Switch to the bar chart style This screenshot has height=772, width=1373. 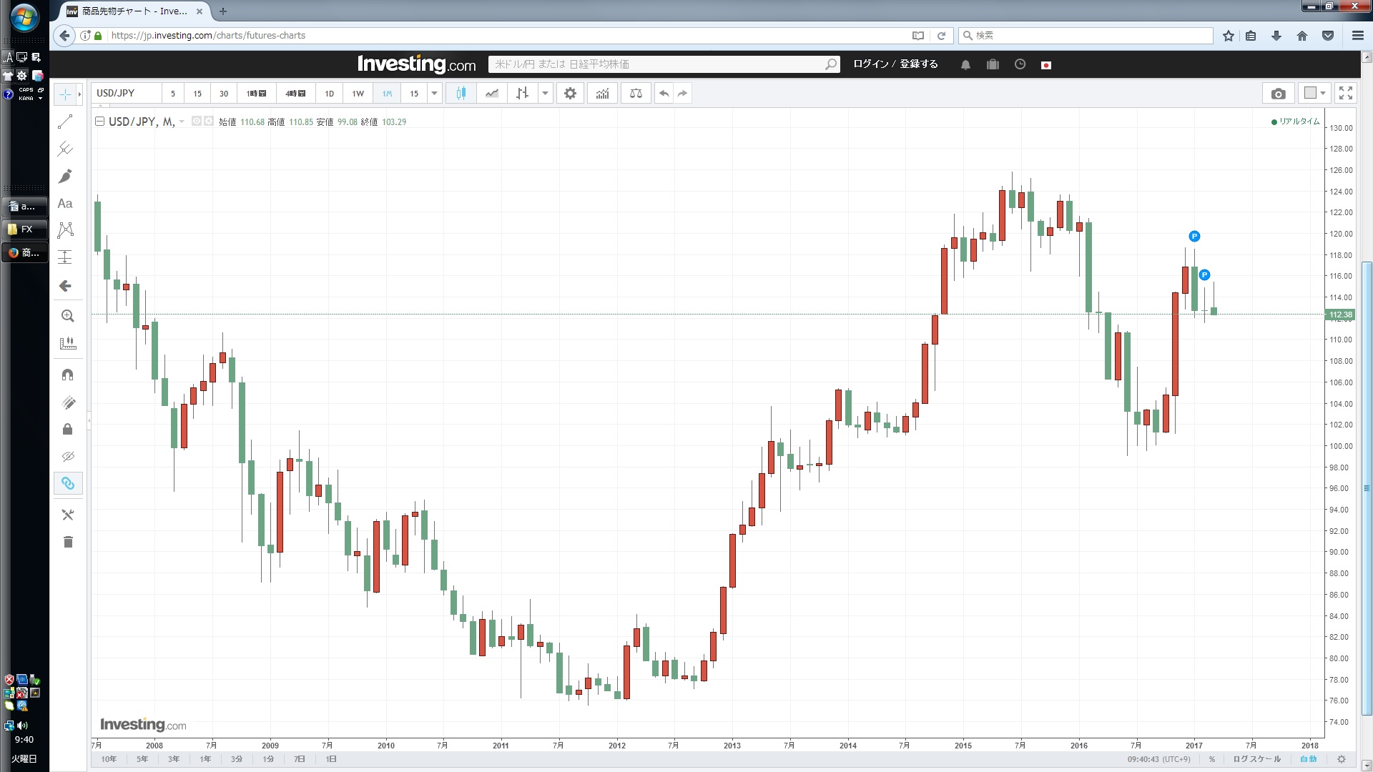[523, 94]
